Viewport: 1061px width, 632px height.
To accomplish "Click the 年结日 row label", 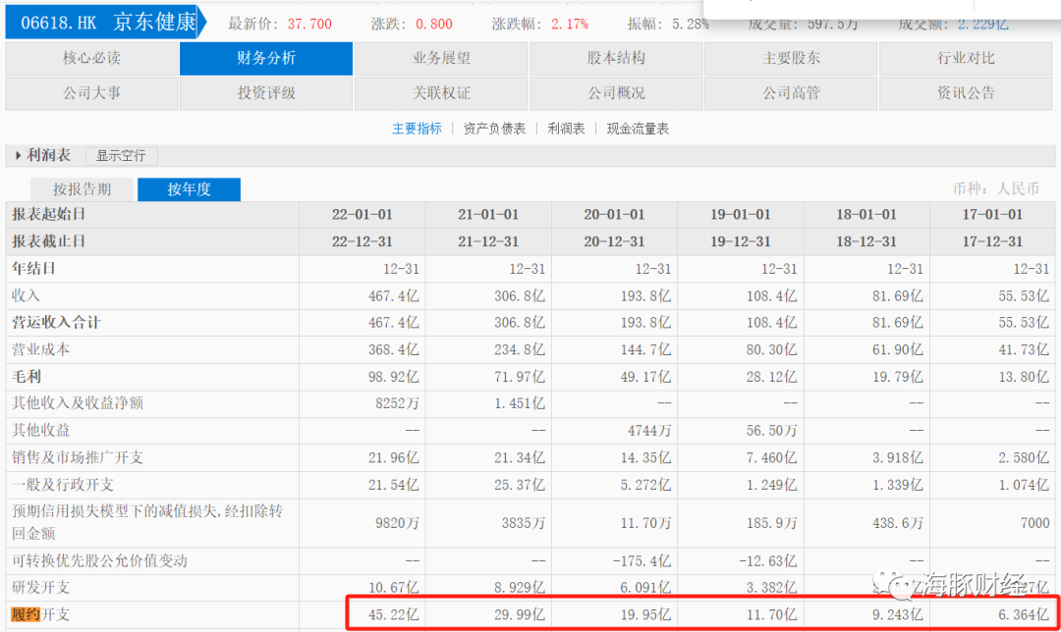I will [x=33, y=268].
